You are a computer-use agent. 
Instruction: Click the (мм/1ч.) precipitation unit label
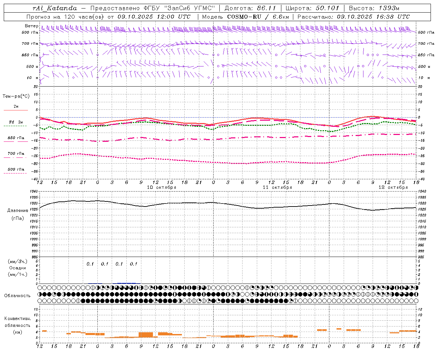pyautogui.click(x=18, y=274)
